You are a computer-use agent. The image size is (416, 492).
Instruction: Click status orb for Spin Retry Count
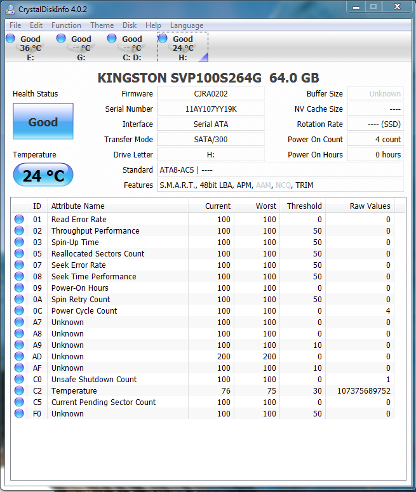19,299
